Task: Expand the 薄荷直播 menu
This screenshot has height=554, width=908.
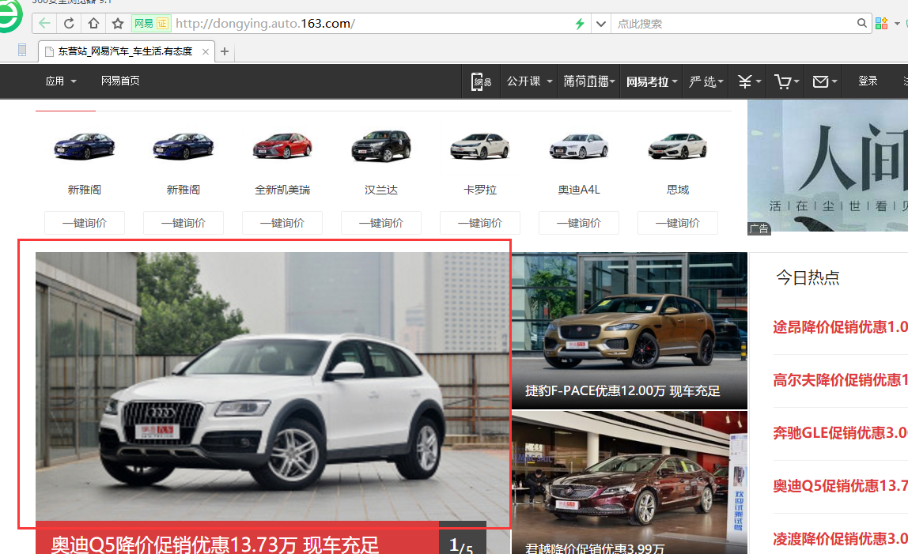Action: pyautogui.click(x=589, y=81)
